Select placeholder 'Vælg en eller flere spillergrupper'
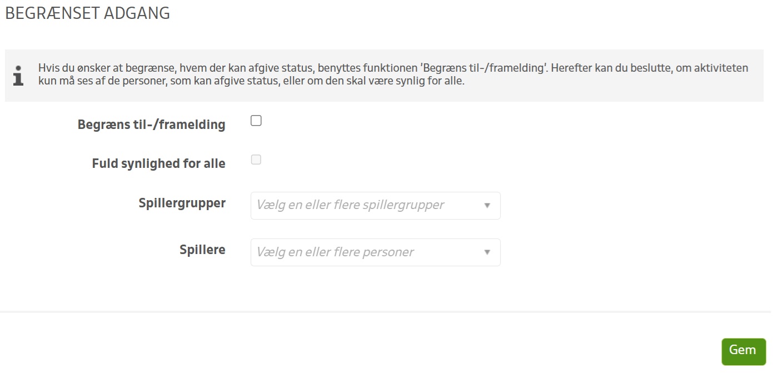The height and width of the screenshot is (373, 773). click(x=350, y=205)
